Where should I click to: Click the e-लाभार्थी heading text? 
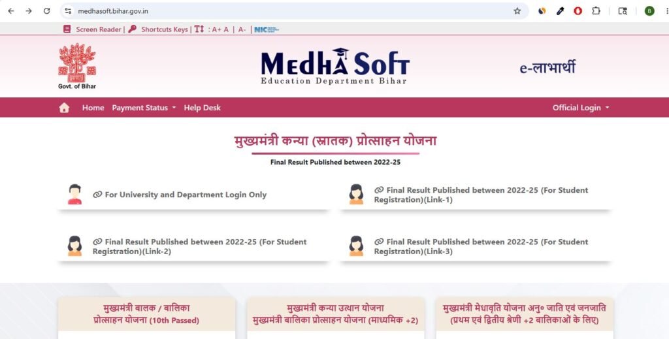pyautogui.click(x=547, y=67)
